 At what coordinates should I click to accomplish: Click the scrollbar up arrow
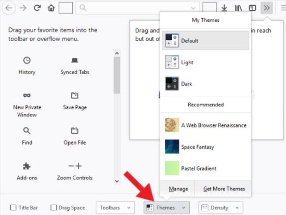pyautogui.click(x=117, y=53)
